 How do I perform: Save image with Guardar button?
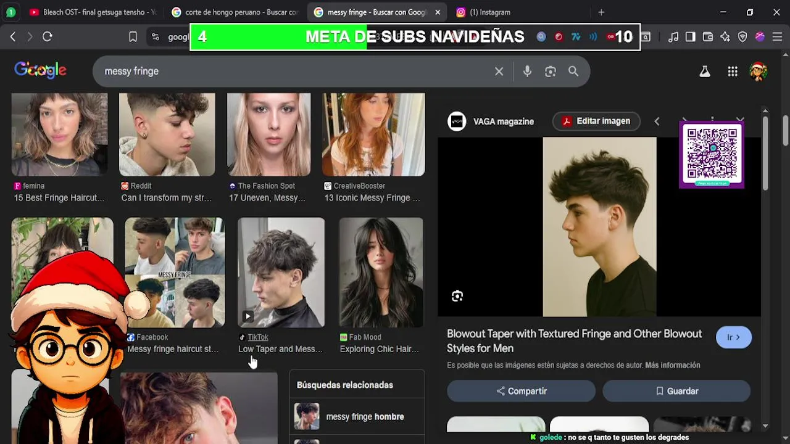pyautogui.click(x=676, y=391)
